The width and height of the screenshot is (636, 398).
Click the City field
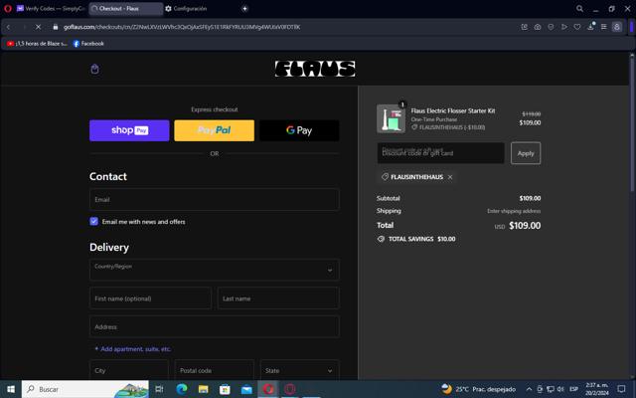coord(129,370)
